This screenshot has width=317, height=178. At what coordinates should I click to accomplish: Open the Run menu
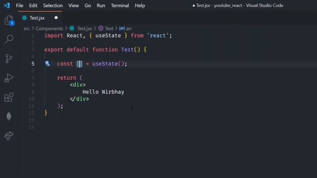(101, 5)
